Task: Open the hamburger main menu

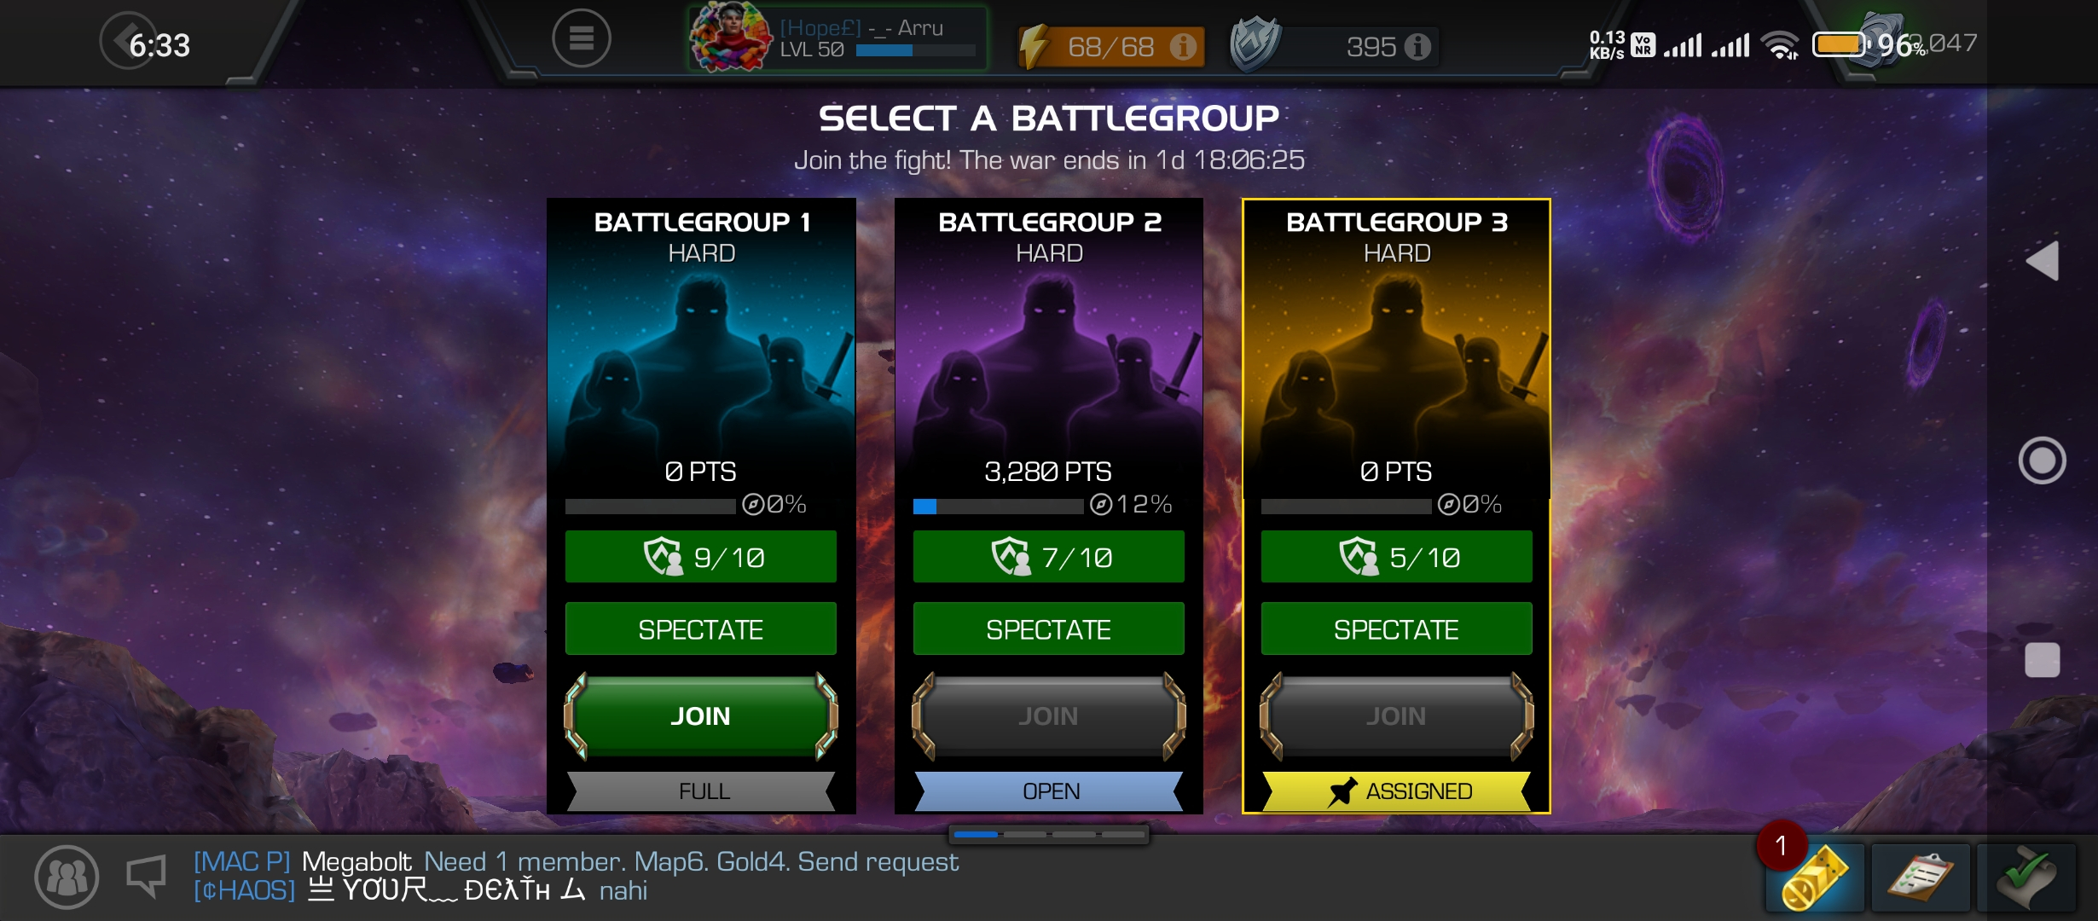Action: click(581, 38)
